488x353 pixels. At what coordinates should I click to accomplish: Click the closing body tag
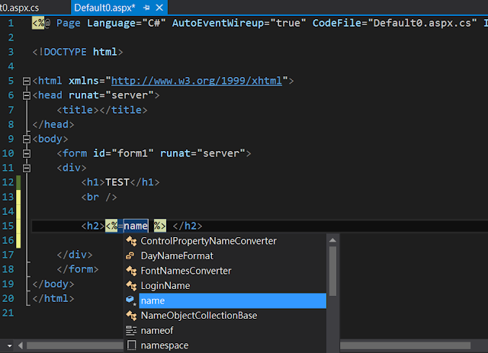[53, 284]
